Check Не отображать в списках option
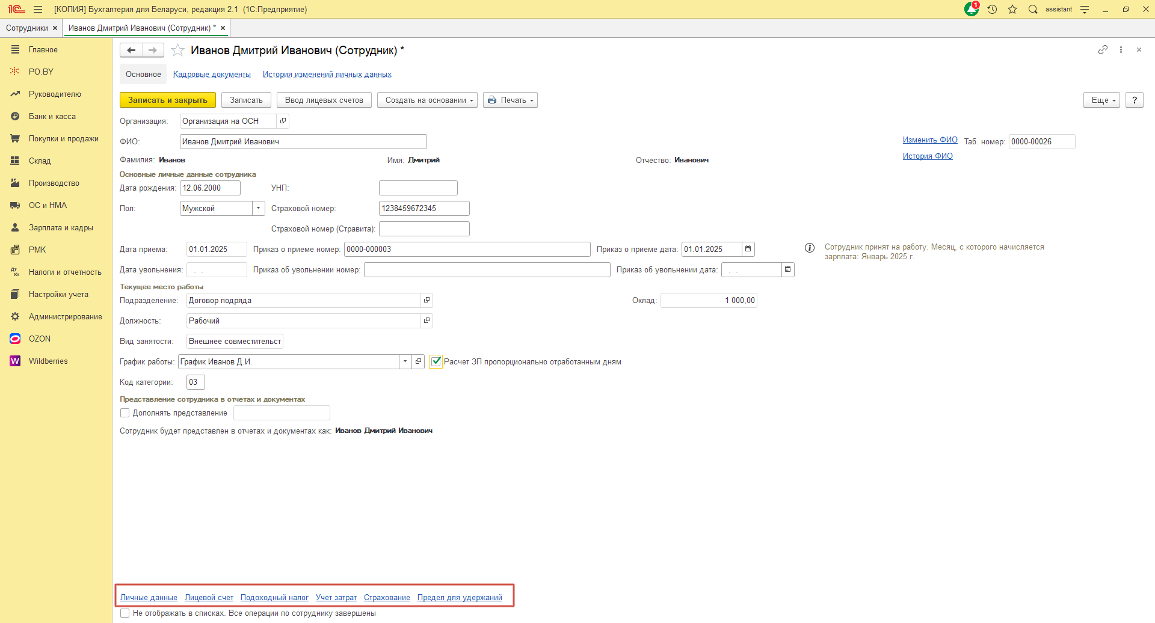The height and width of the screenshot is (623, 1155). point(125,613)
